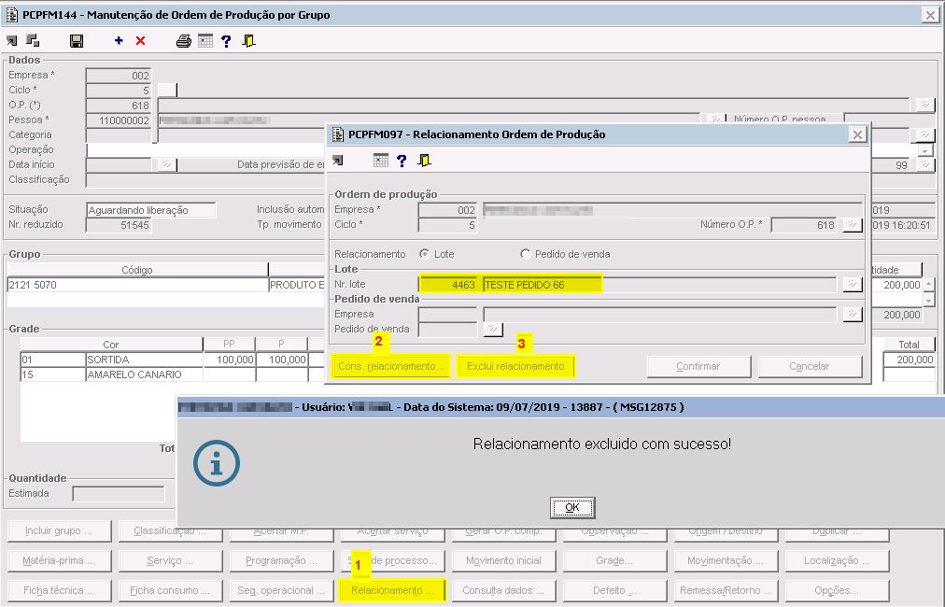The height and width of the screenshot is (607, 945).
Task: Click the Ficha consumo button
Action: click(170, 590)
